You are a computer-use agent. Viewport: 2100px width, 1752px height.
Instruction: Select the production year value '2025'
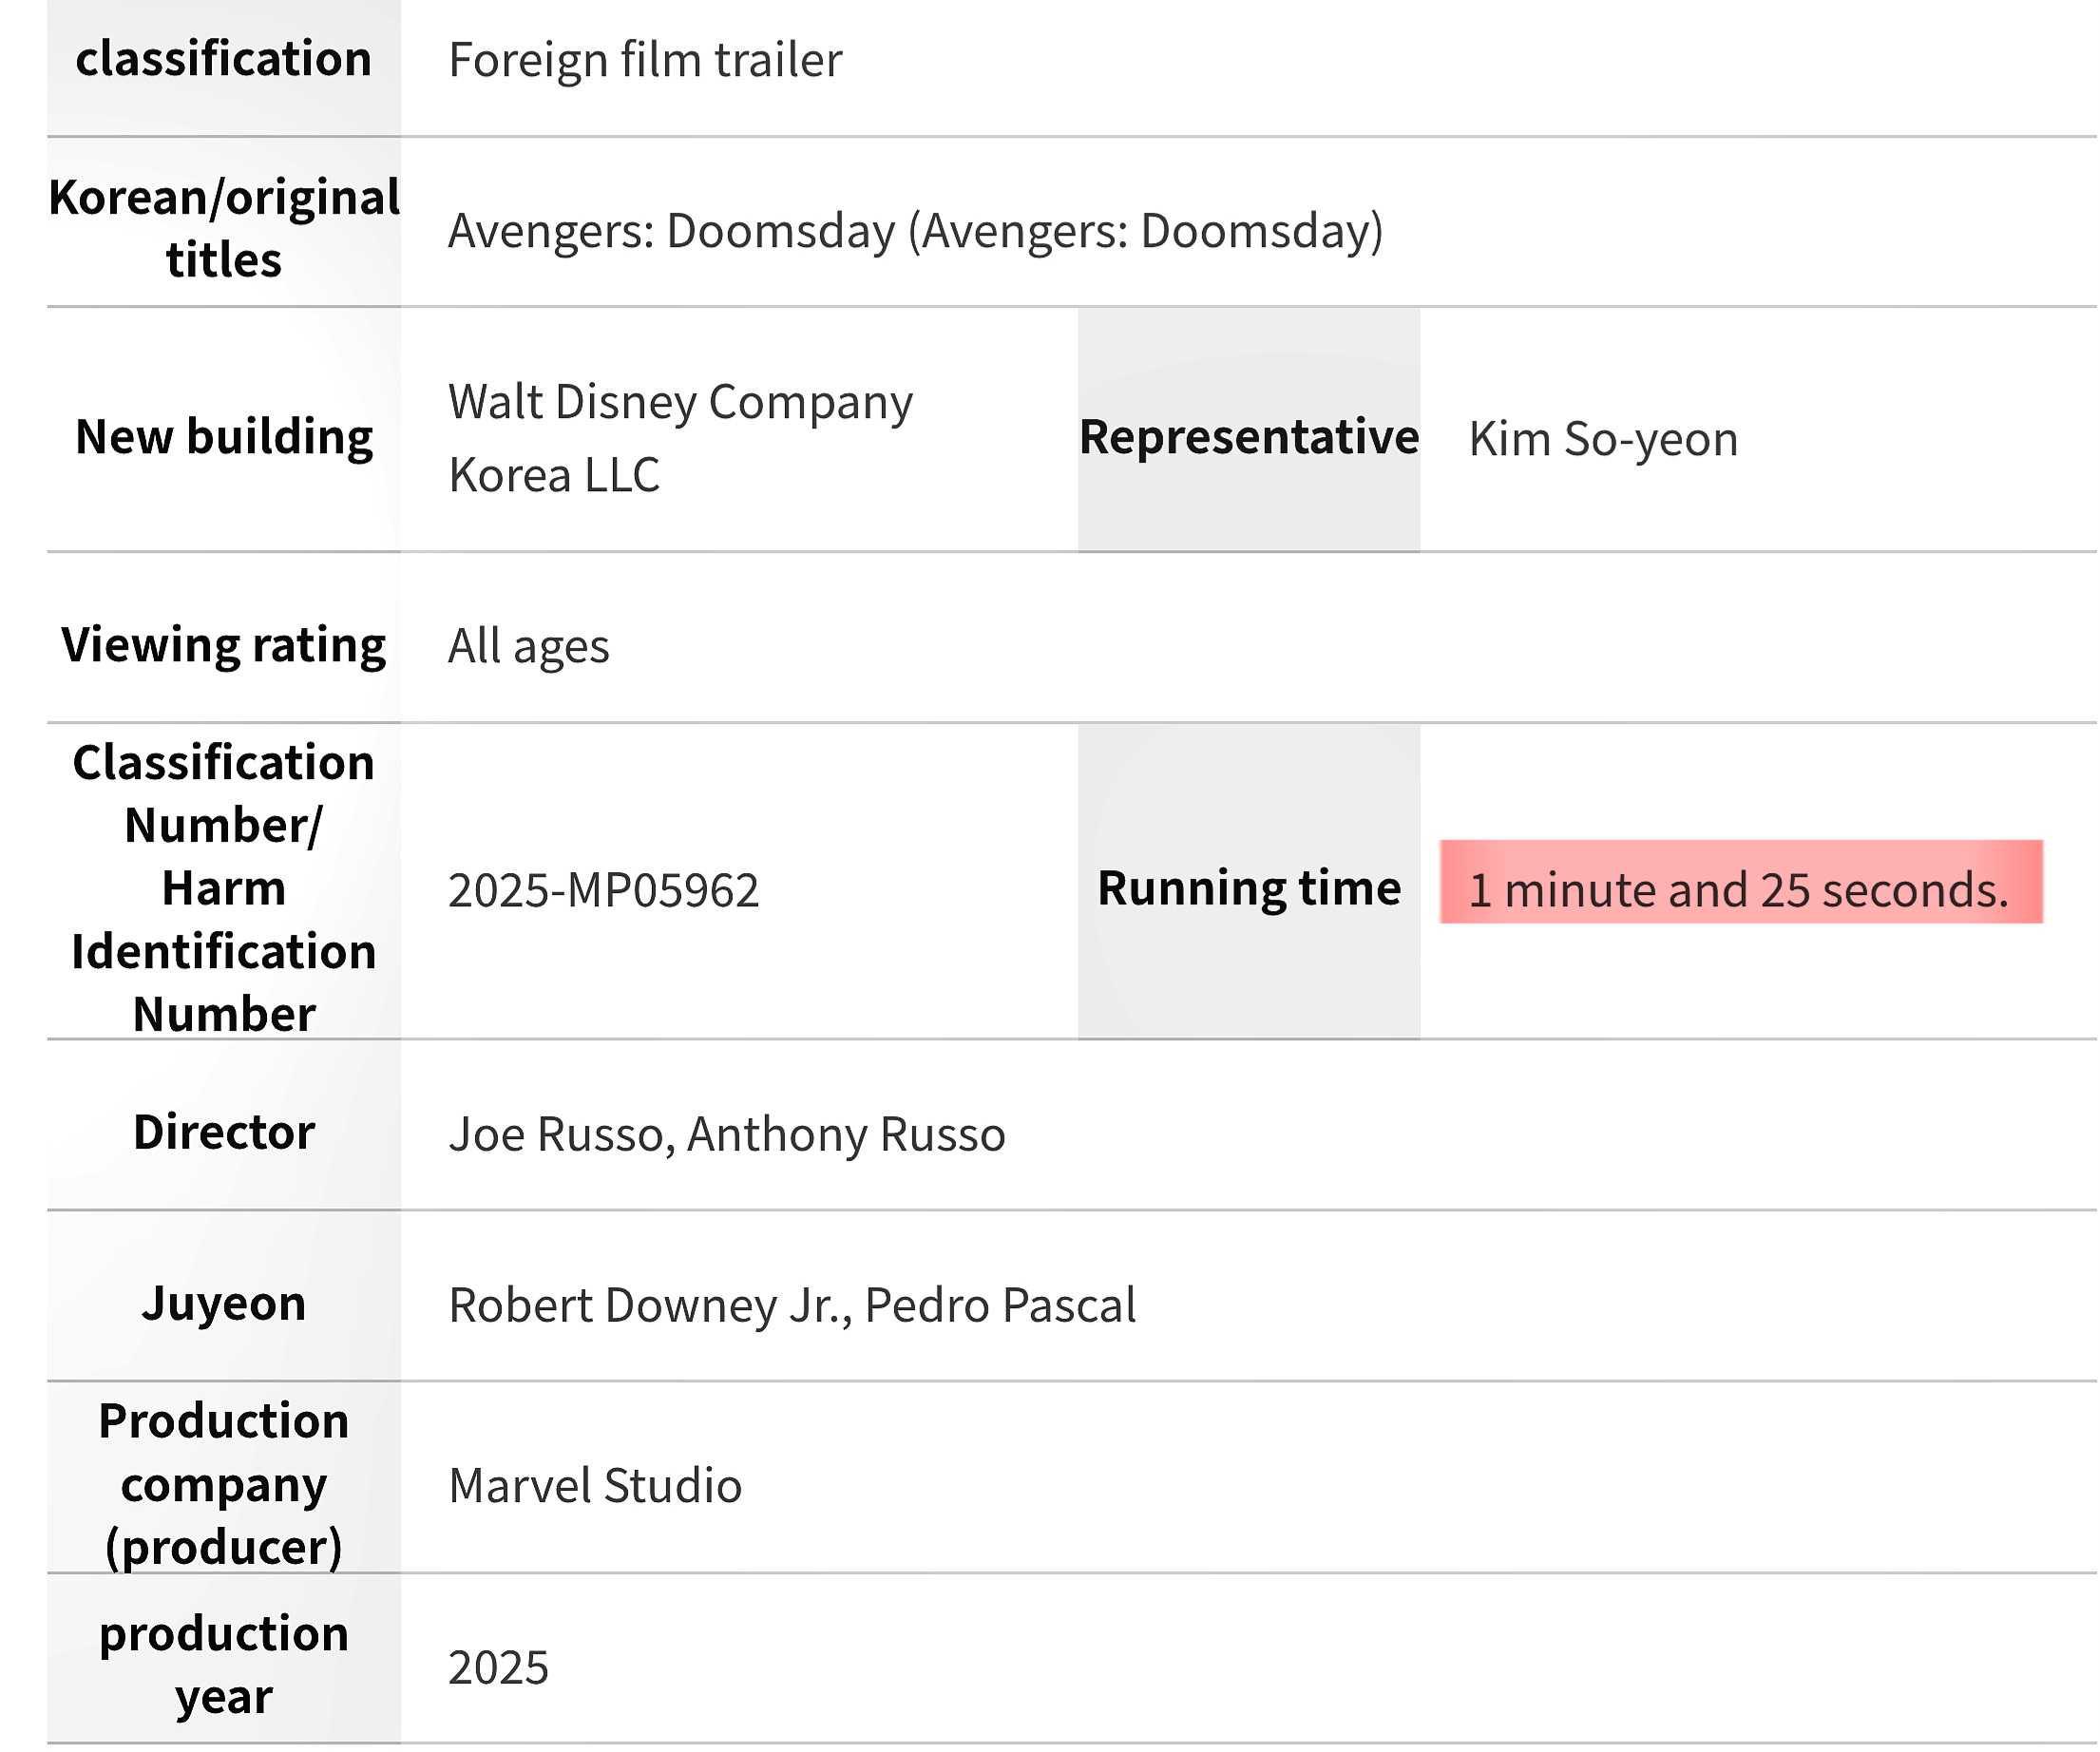click(498, 1667)
